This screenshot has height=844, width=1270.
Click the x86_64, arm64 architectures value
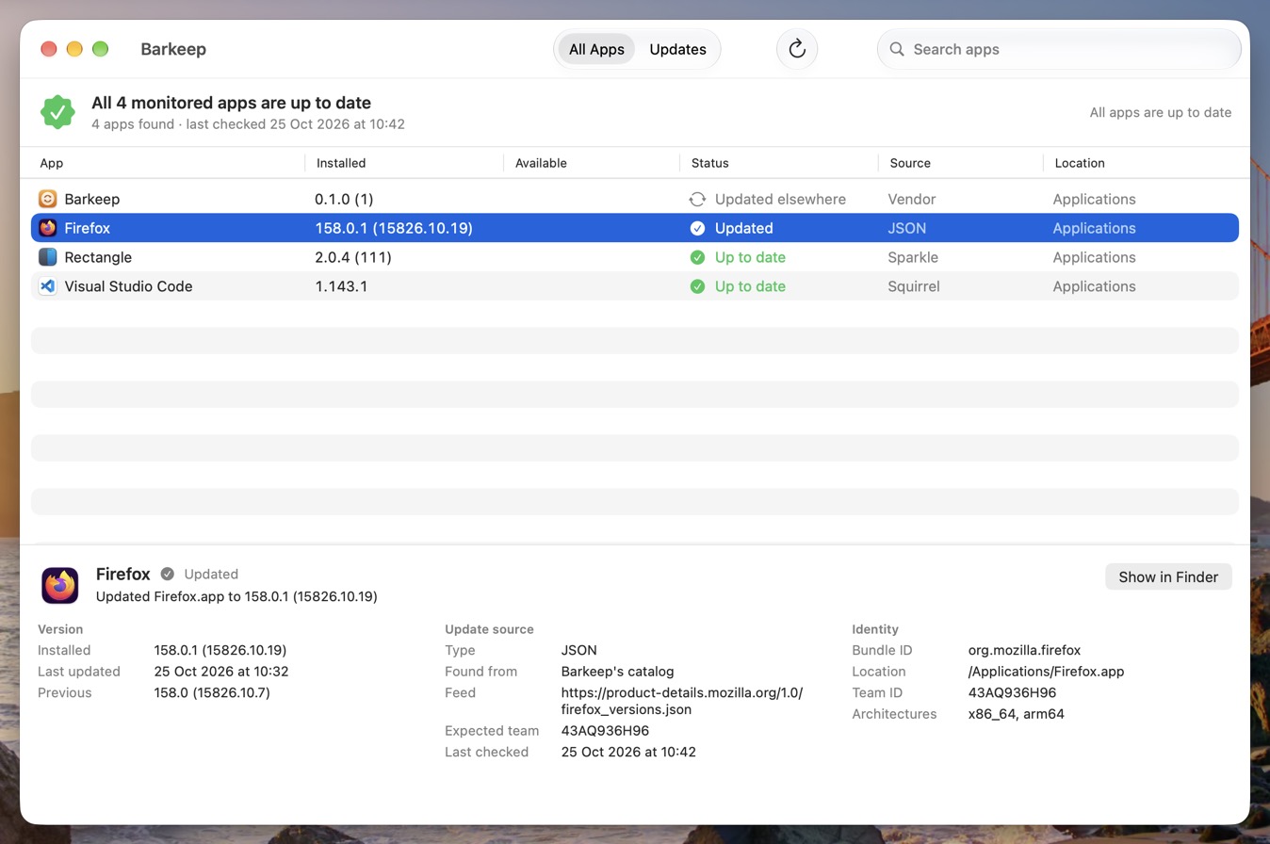click(x=1016, y=714)
